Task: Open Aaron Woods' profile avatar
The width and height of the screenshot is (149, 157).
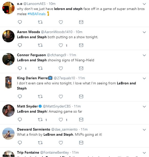Action: 8,36
